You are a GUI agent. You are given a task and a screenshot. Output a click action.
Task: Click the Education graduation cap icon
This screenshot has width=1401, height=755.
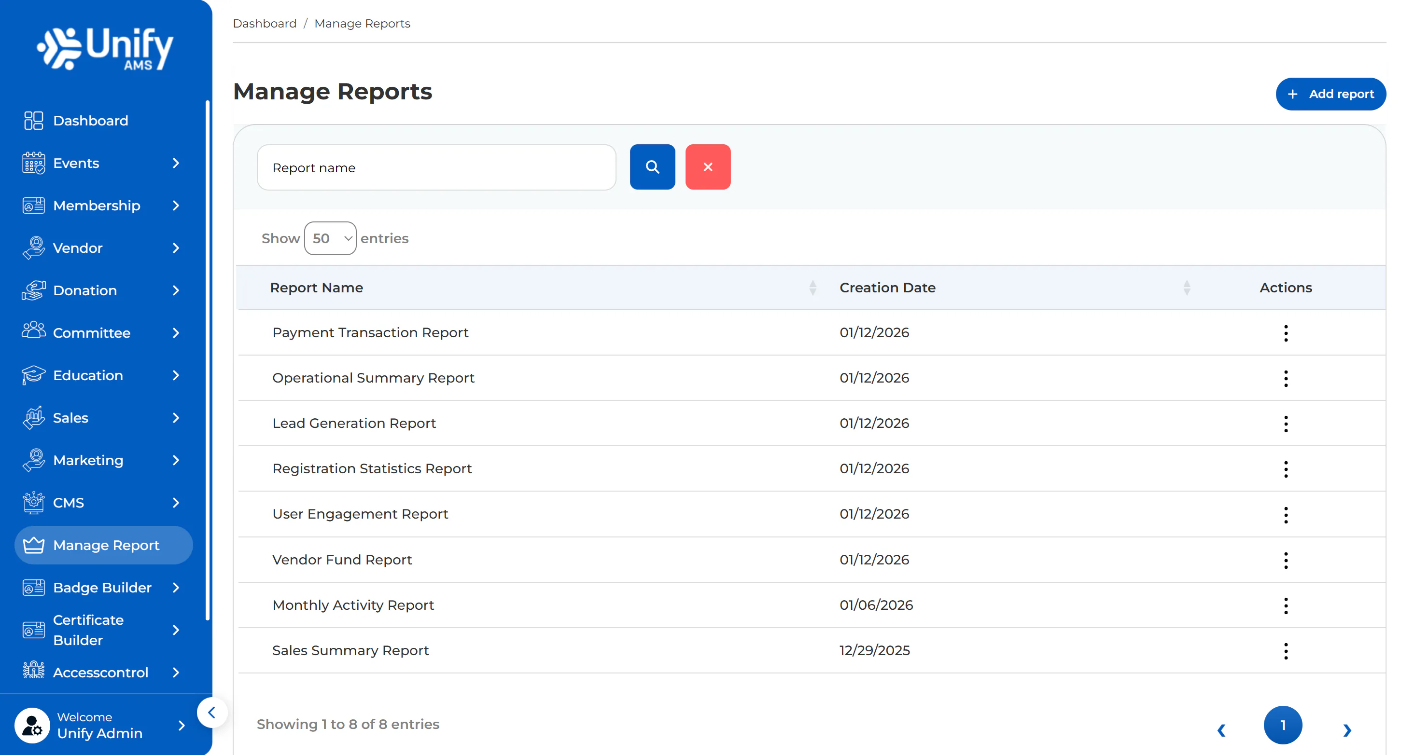click(33, 375)
